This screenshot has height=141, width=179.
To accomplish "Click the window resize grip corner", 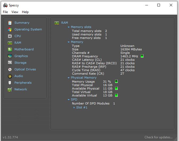I will pyautogui.click(x=176, y=139).
